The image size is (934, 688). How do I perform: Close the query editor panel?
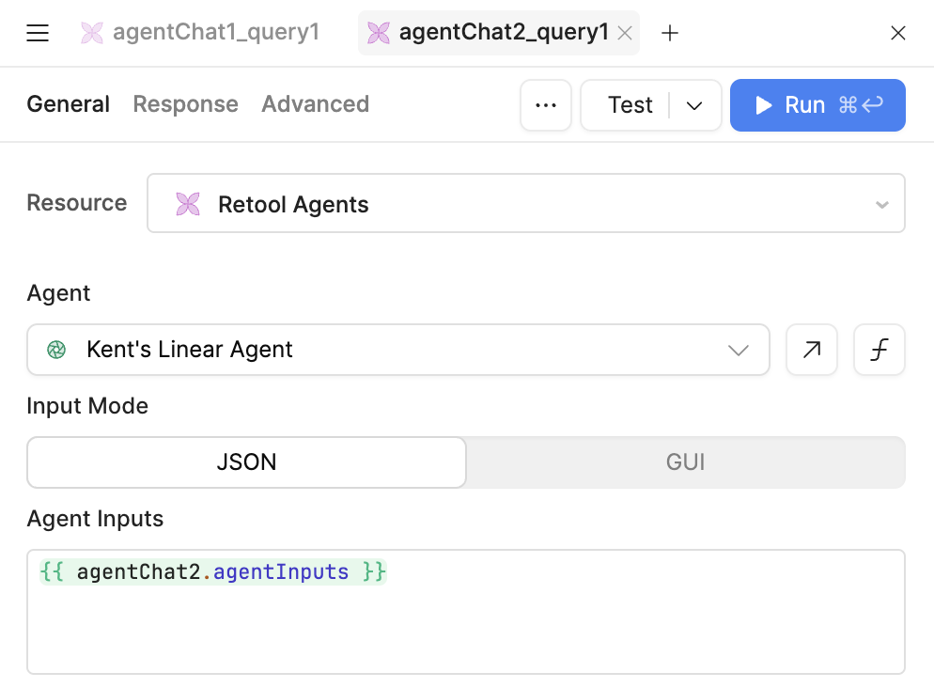[898, 34]
